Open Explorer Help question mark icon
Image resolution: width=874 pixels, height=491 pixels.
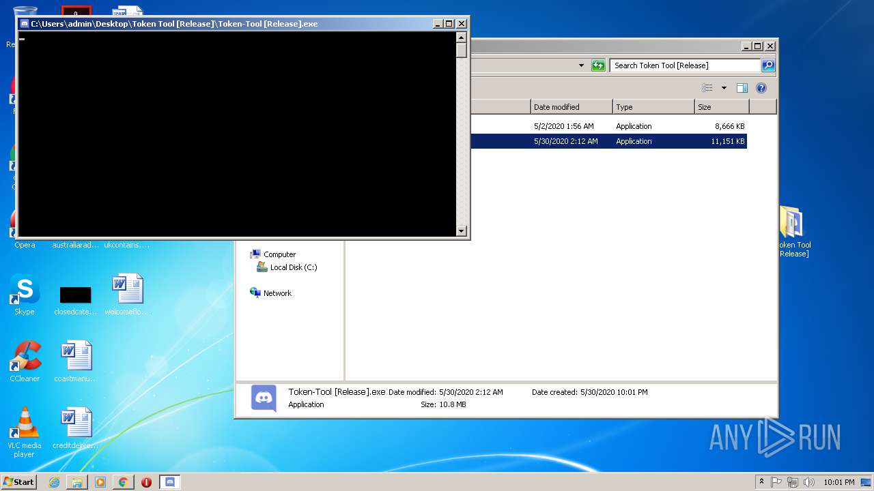point(761,88)
